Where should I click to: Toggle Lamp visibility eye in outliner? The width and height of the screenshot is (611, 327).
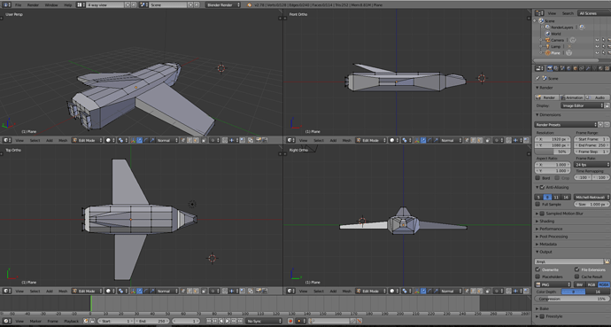pyautogui.click(x=597, y=46)
